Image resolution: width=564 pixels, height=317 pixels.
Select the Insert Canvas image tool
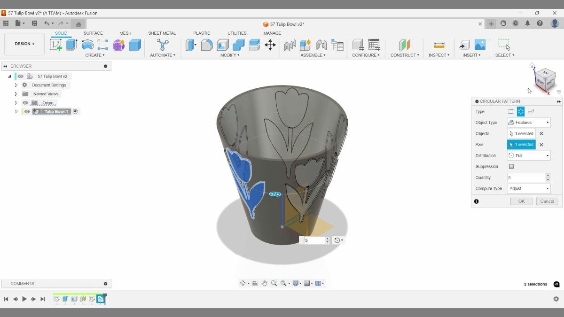coord(480,45)
